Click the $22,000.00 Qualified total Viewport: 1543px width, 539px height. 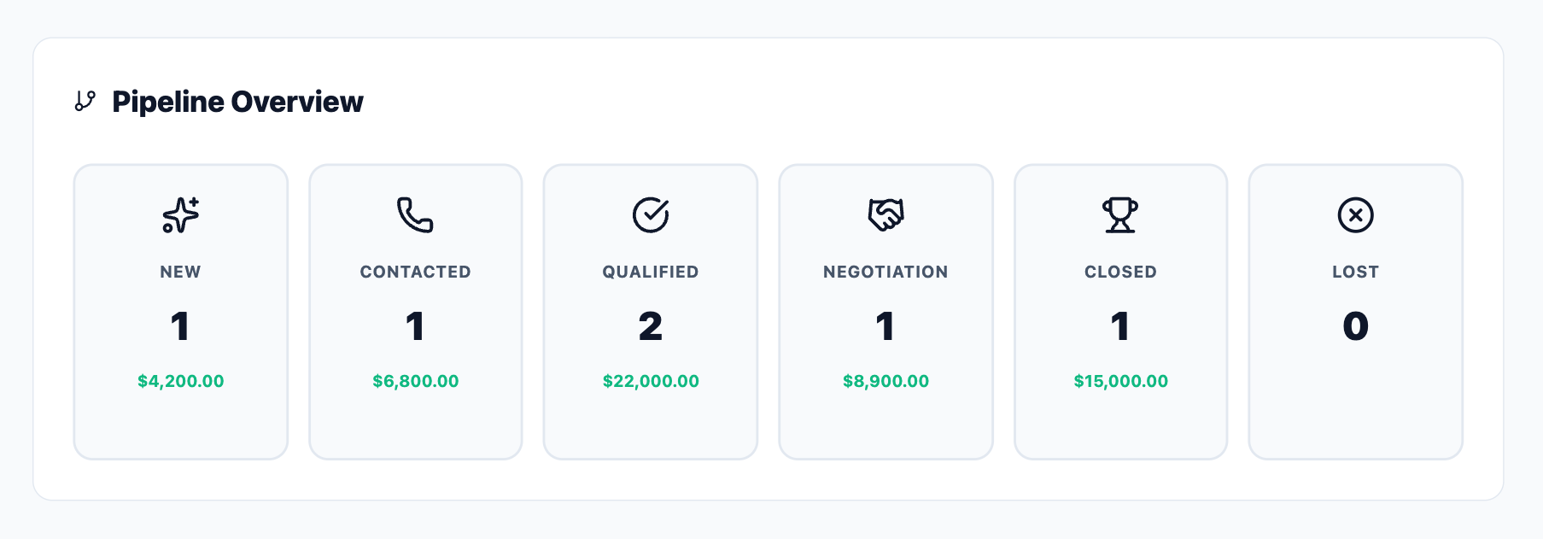tap(651, 381)
